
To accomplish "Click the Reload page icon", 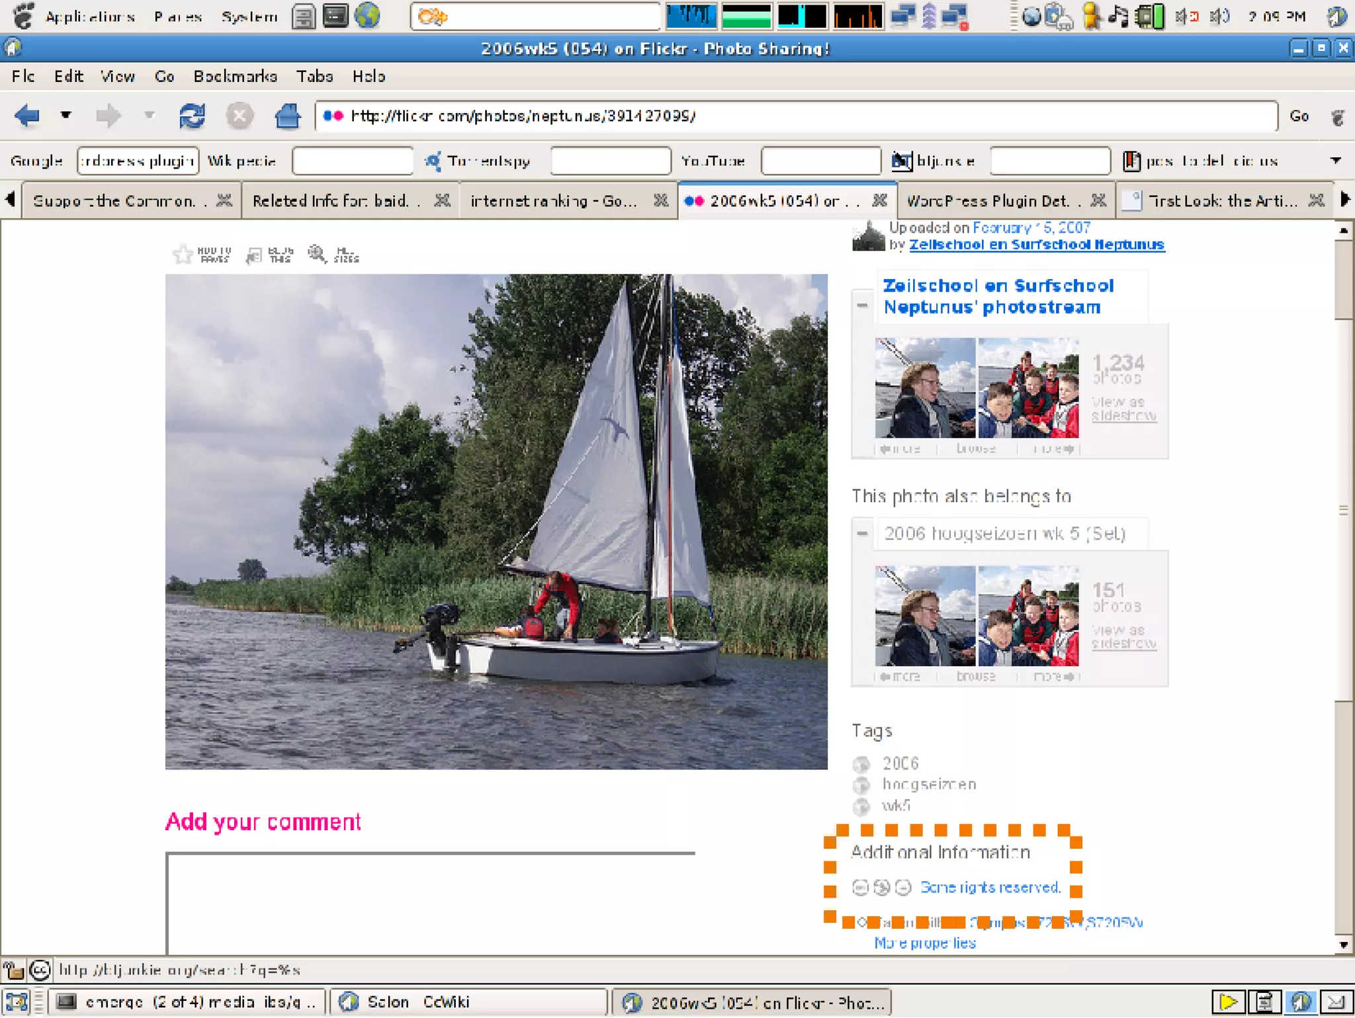I will (x=192, y=116).
